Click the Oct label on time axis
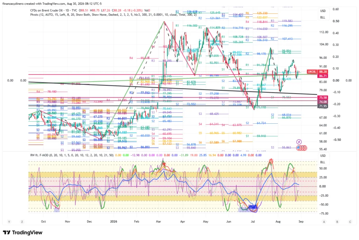Screen dimensions: 359x240 click(43, 221)
